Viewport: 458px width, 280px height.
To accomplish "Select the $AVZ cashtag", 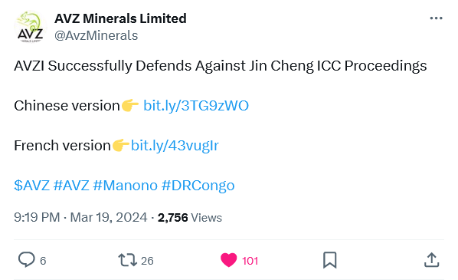I will coord(32,185).
